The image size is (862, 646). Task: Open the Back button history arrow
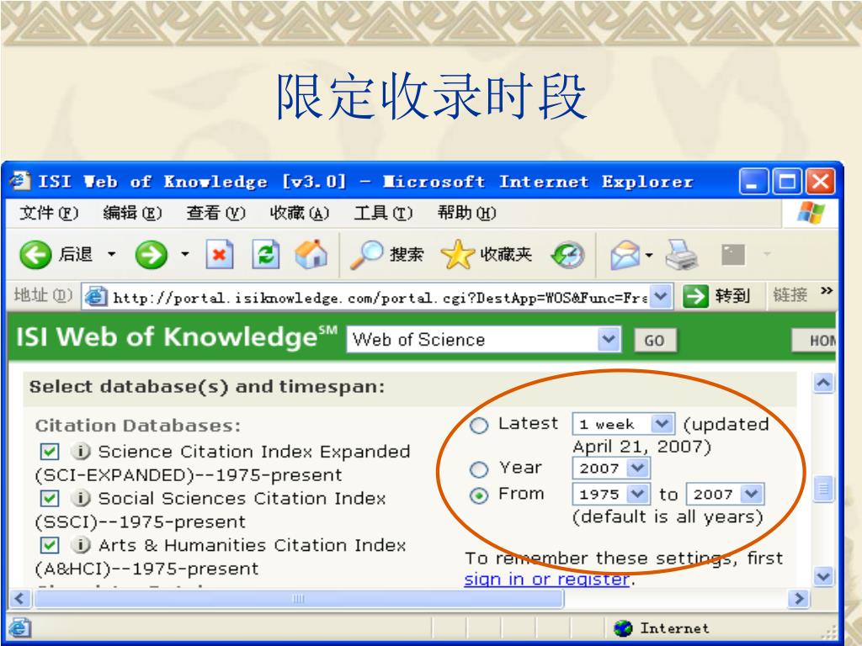click(x=112, y=254)
